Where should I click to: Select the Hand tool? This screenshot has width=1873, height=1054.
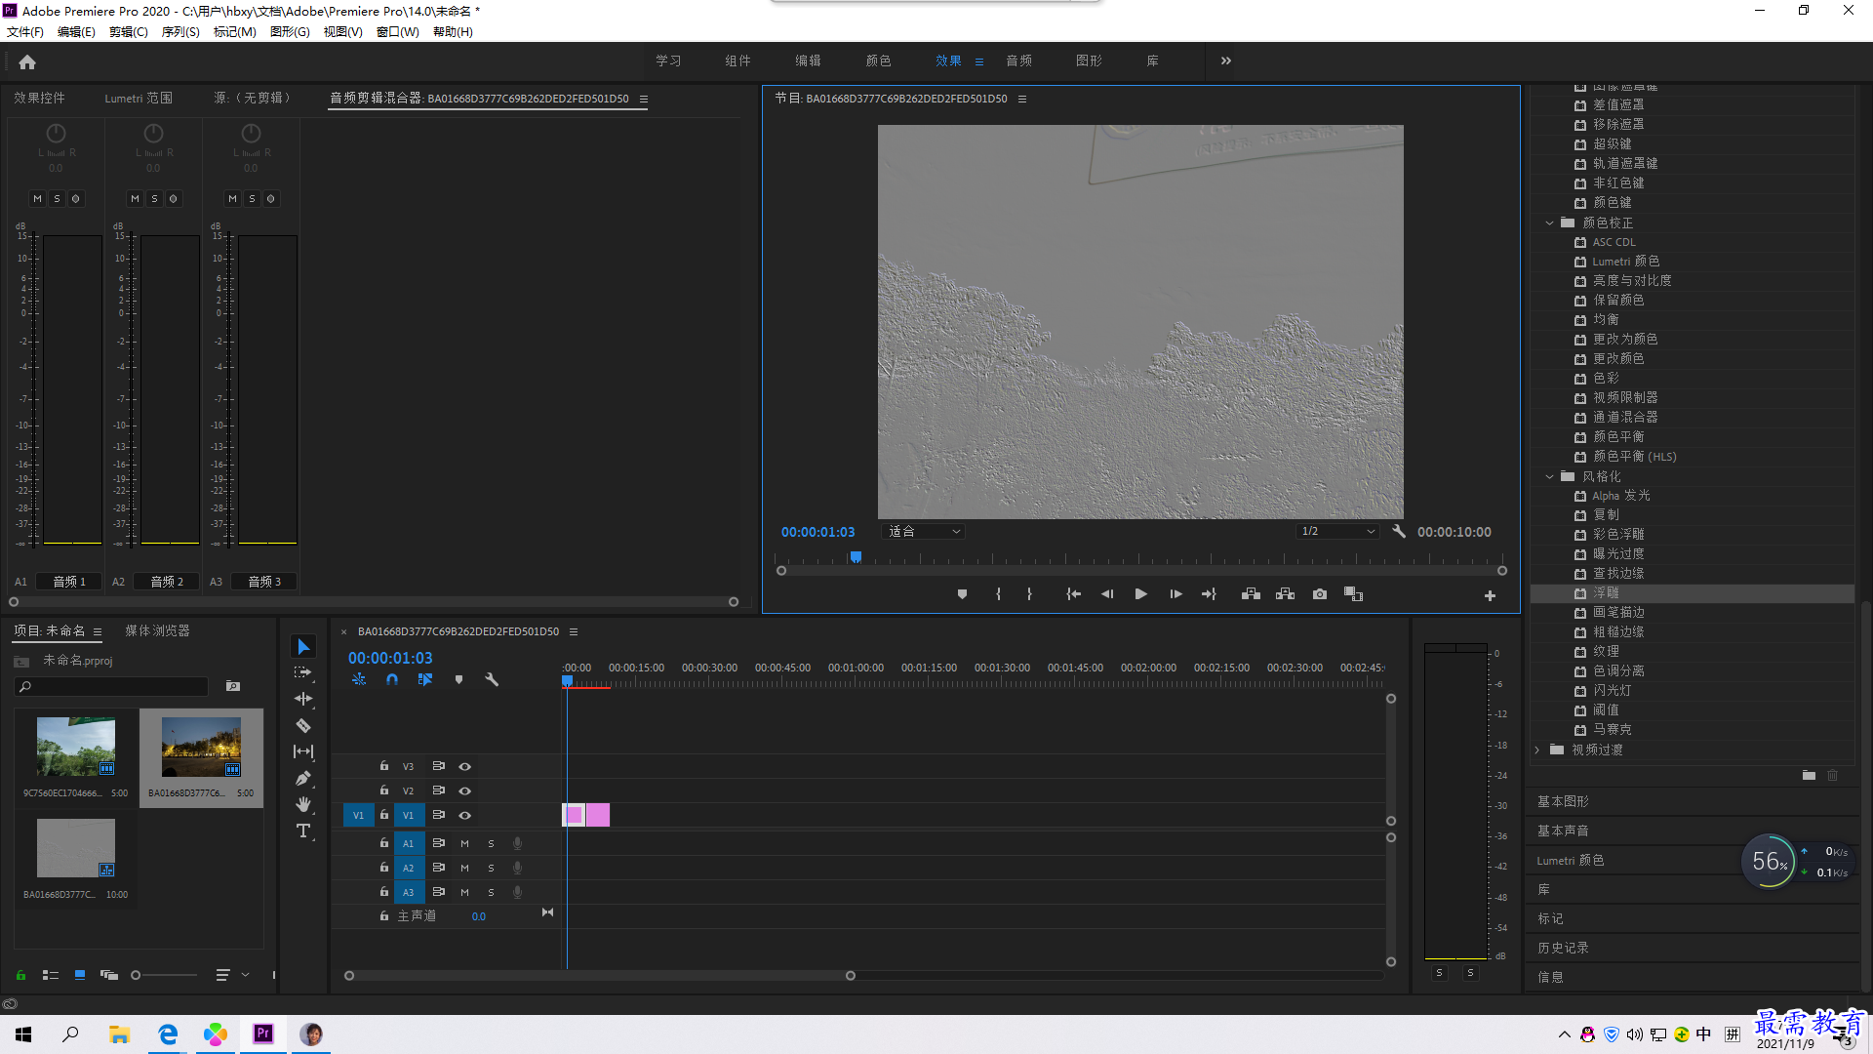click(303, 804)
